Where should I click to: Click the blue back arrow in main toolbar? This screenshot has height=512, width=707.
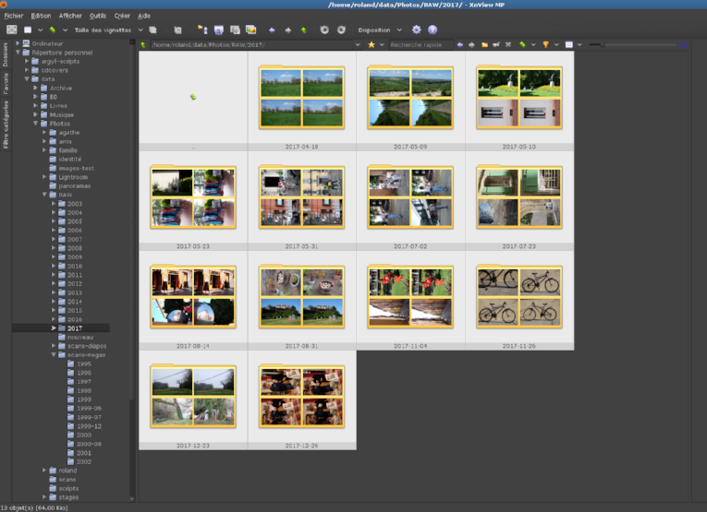pos(272,30)
